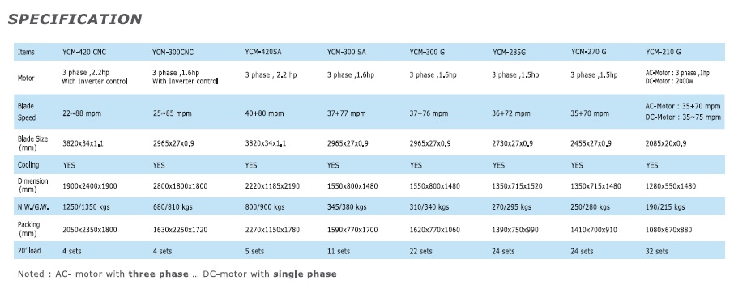
Task: Click the YCM-300 SA model header
Action: pos(347,52)
